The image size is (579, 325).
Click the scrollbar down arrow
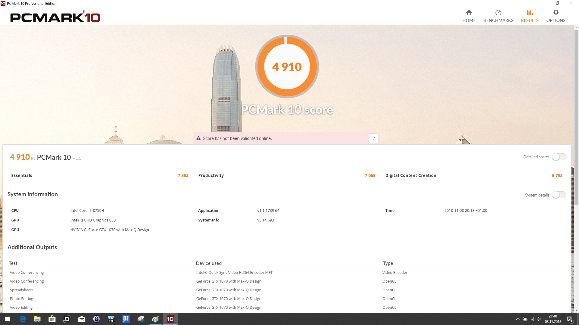point(576,310)
